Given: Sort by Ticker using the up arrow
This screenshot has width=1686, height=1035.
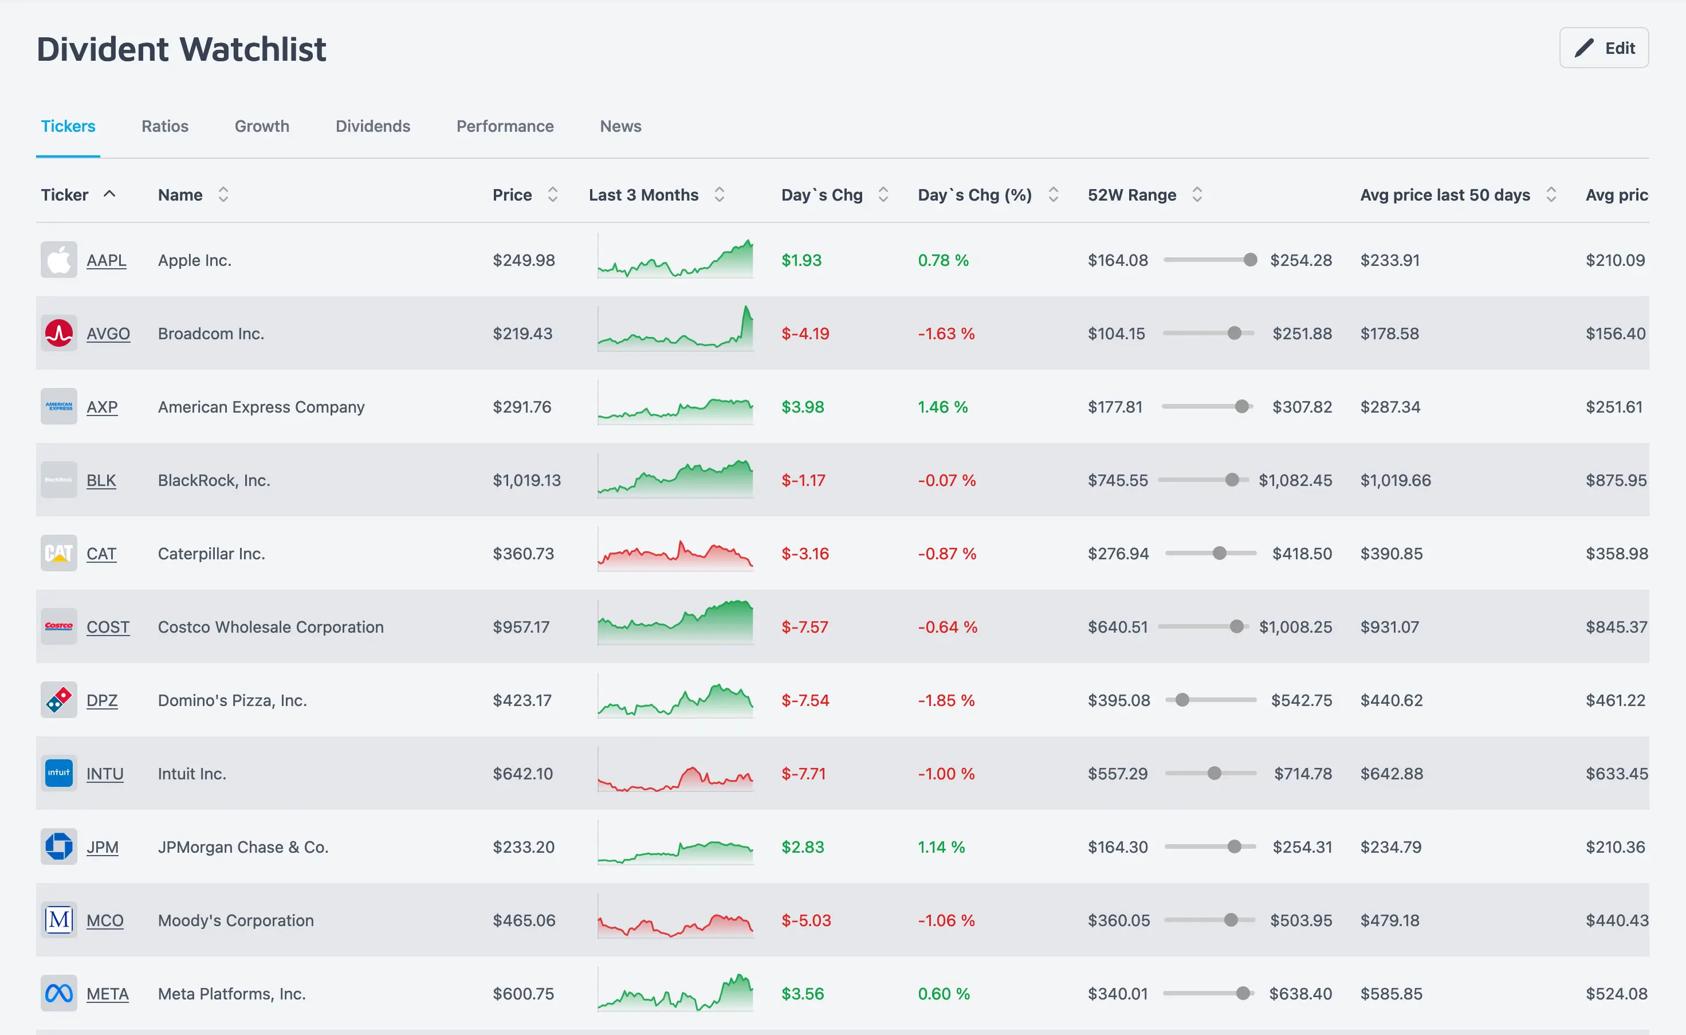Looking at the screenshot, I should tap(109, 194).
